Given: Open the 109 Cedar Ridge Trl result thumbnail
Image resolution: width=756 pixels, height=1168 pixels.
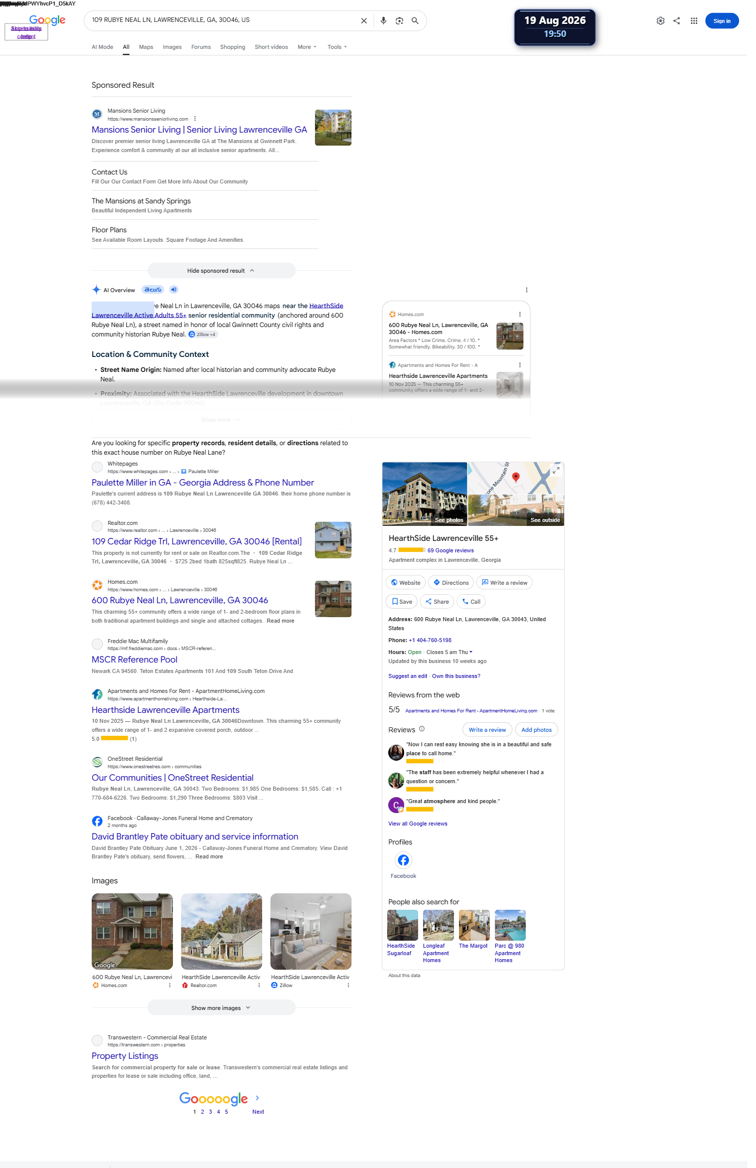Looking at the screenshot, I should point(333,540).
